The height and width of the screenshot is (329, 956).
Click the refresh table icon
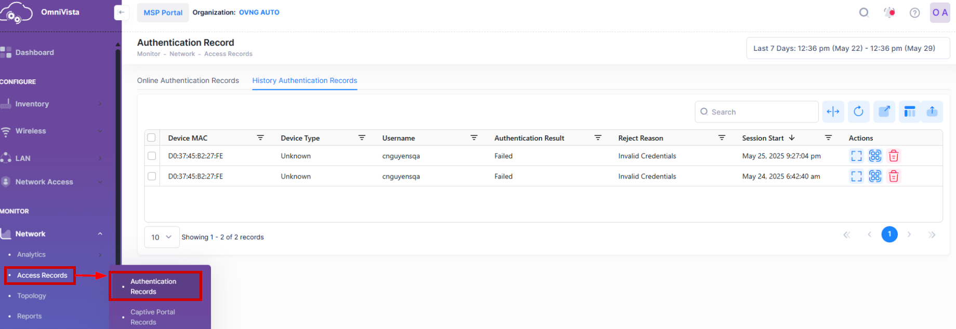858,112
